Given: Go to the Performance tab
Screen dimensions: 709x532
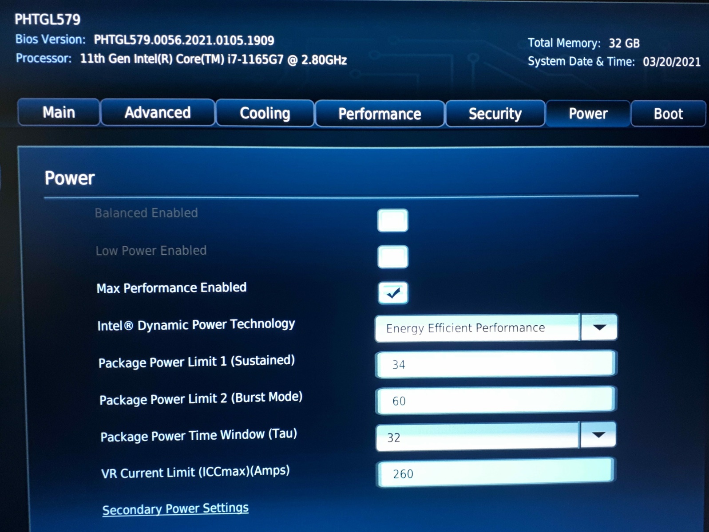Looking at the screenshot, I should click(380, 114).
